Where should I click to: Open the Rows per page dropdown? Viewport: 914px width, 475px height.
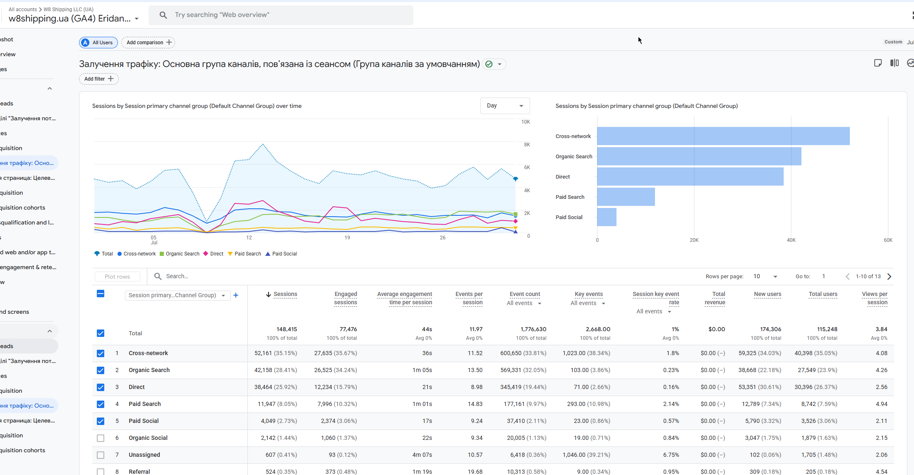coord(765,277)
